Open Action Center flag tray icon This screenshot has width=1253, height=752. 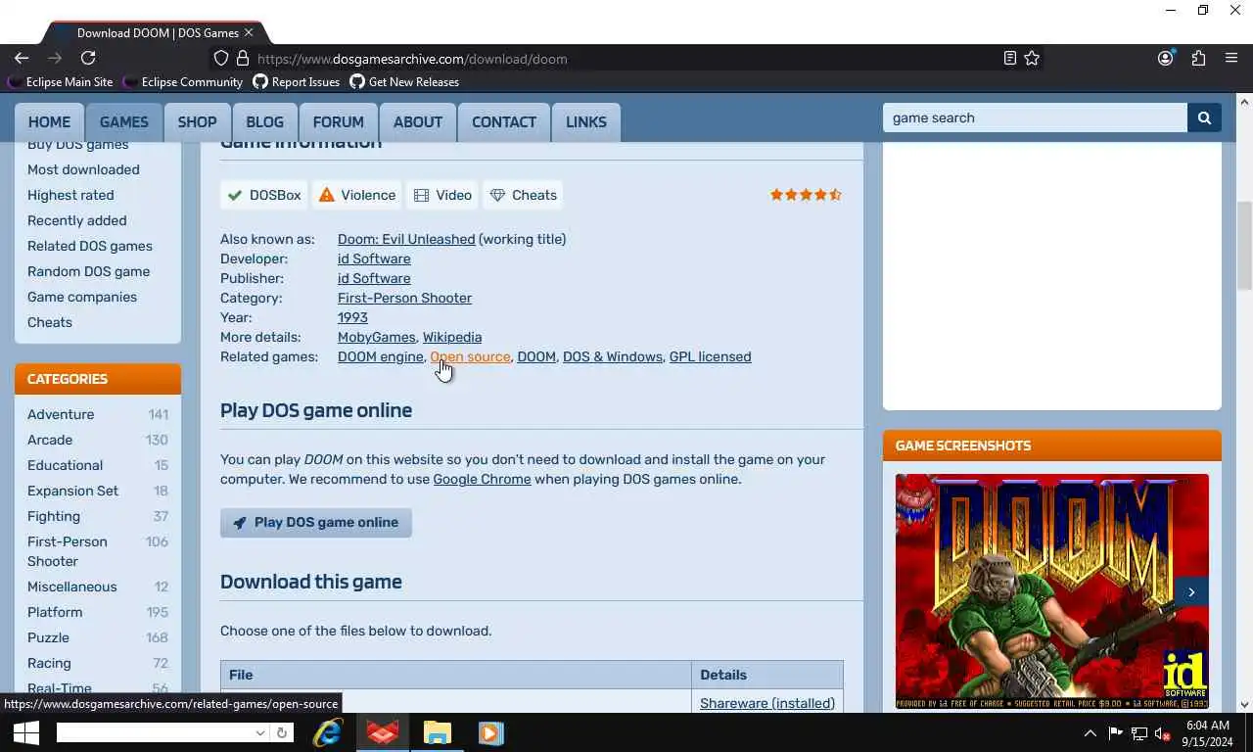click(x=1115, y=732)
